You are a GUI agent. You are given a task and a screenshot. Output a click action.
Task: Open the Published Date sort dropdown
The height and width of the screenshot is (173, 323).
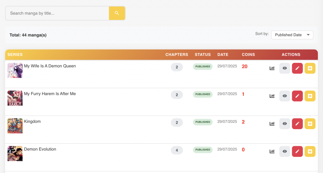(x=292, y=35)
